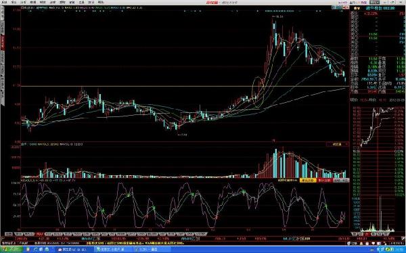Open the dark dropdown in top-right title bar
Viewport: 406px width, 253px height.
(375, 2)
